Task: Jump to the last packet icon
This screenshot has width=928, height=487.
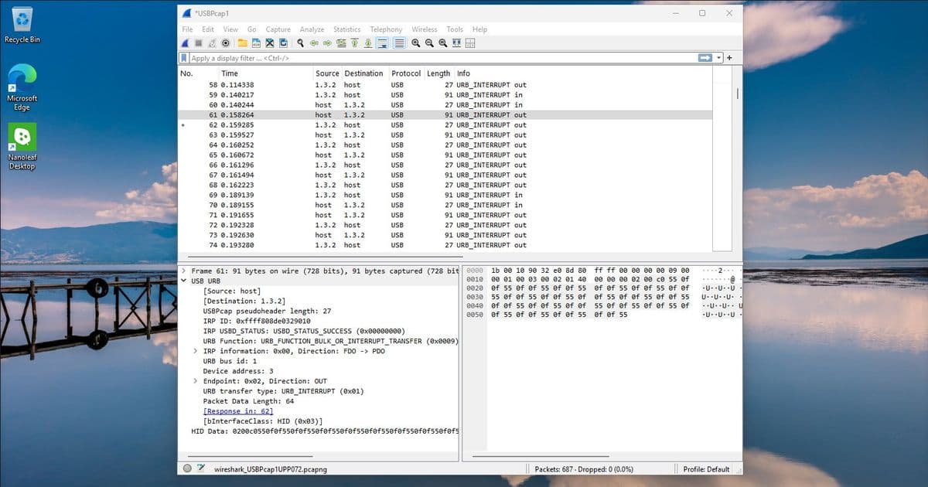Action: (x=367, y=43)
